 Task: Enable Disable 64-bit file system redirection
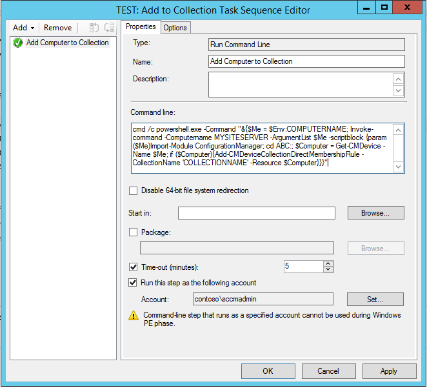point(134,190)
